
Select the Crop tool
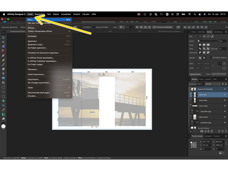(x=3, y=82)
